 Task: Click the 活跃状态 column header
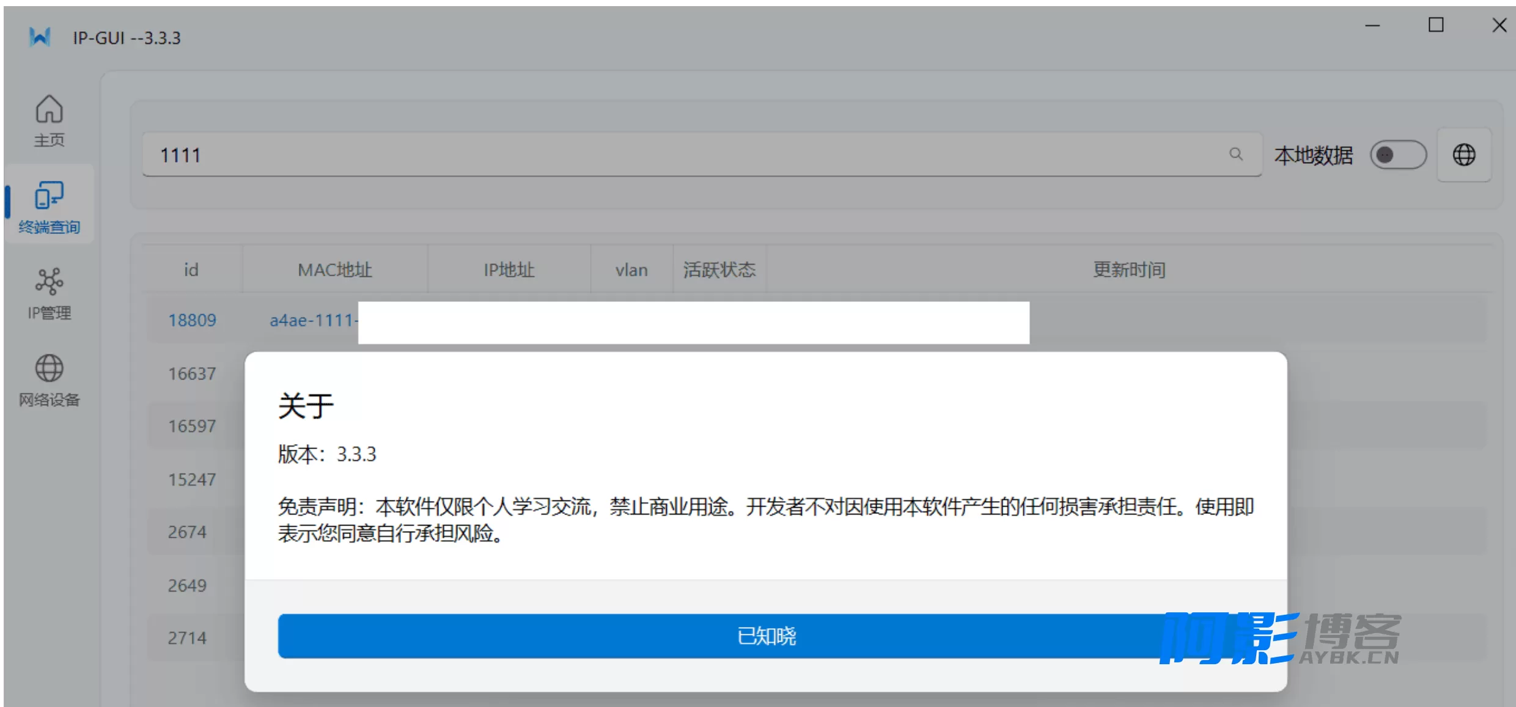719,269
